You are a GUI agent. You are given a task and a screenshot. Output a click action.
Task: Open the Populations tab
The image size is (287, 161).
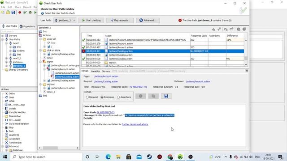pyautogui.click(x=28, y=26)
